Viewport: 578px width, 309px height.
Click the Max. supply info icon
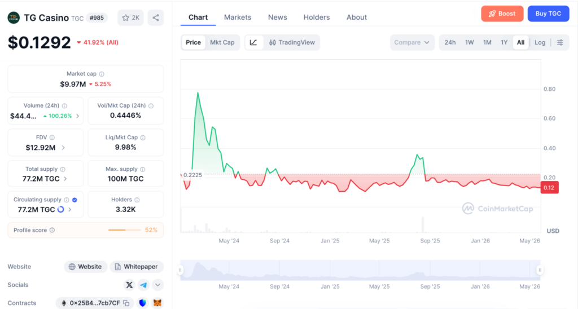(143, 169)
